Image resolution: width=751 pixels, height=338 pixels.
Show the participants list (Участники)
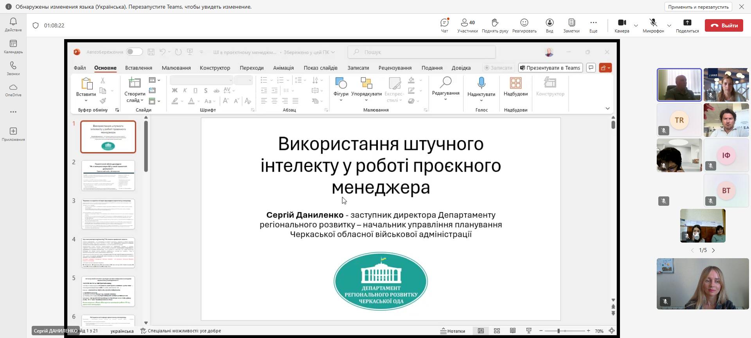467,25
